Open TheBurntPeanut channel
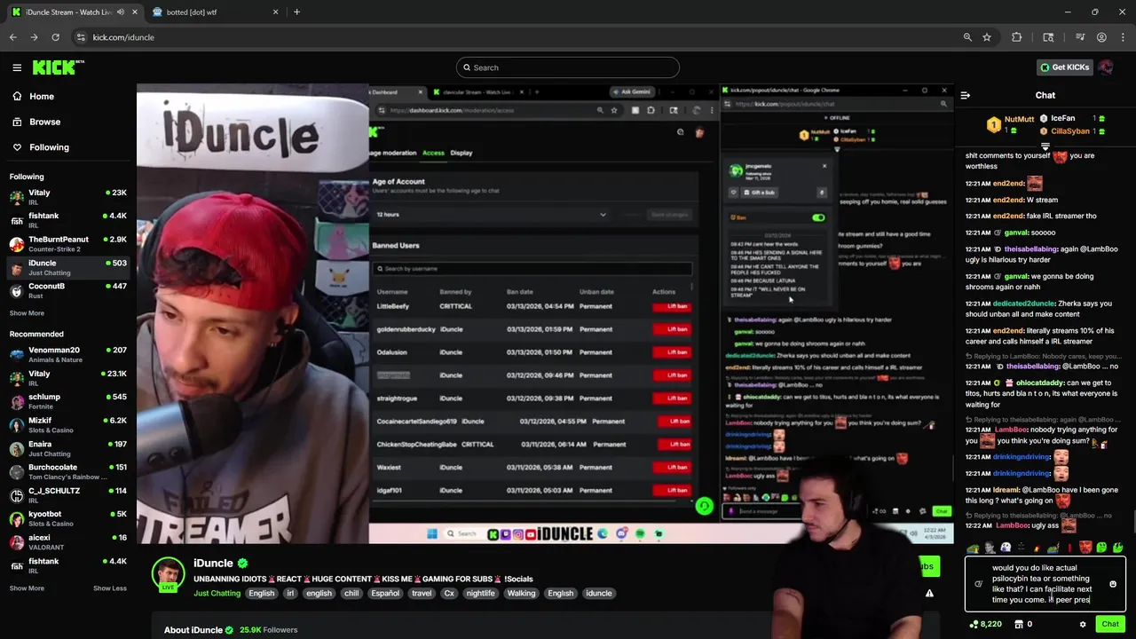This screenshot has width=1136, height=639. click(68, 244)
